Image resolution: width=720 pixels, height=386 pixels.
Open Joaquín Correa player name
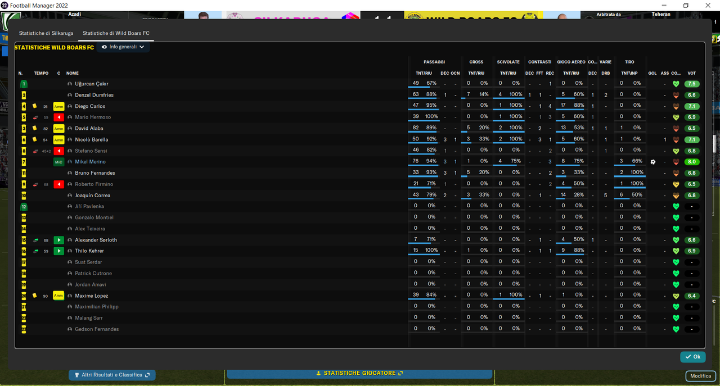[x=93, y=196]
